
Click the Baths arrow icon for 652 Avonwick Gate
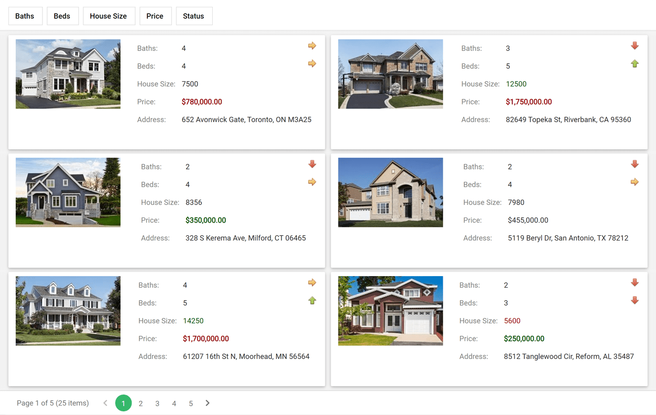coord(312,46)
